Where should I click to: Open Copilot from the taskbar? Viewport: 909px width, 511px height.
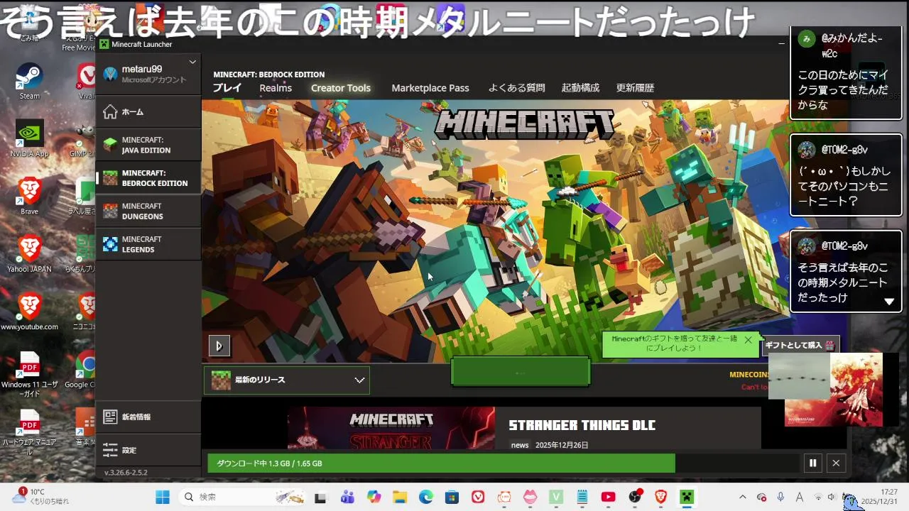pyautogui.click(x=374, y=498)
